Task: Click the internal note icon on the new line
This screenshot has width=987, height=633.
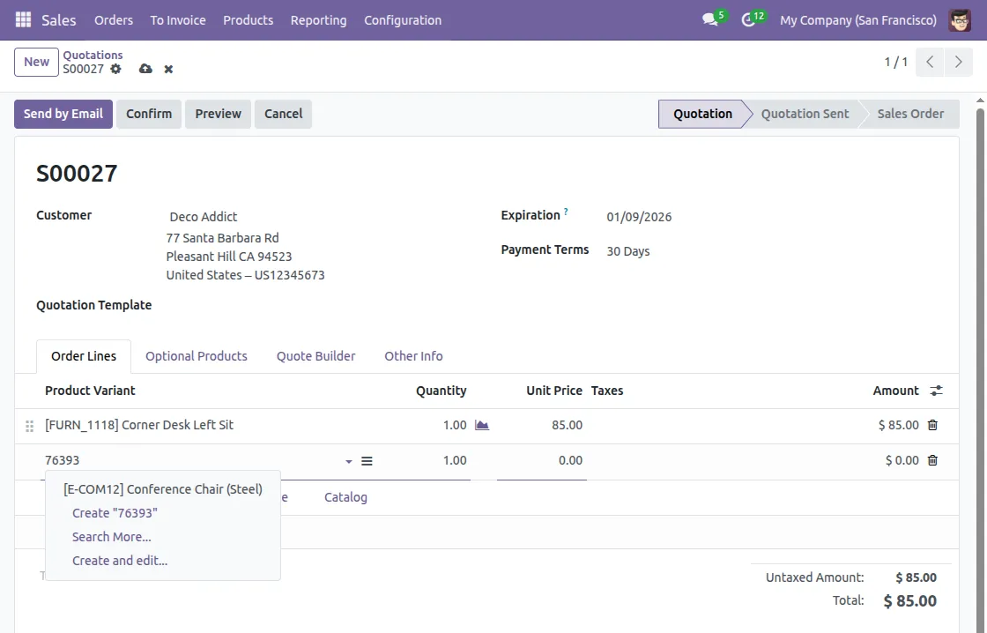Action: 367,460
